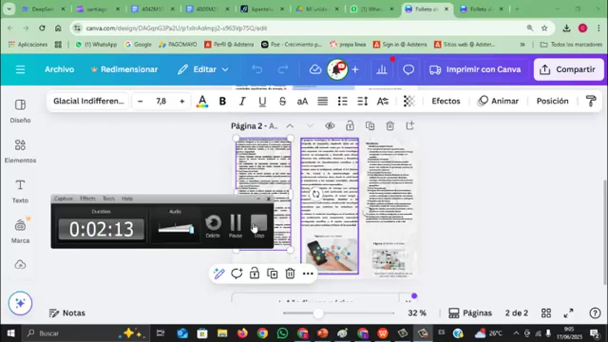Open the Editar mode dropdown
Image resolution: width=608 pixels, height=342 pixels.
point(203,69)
